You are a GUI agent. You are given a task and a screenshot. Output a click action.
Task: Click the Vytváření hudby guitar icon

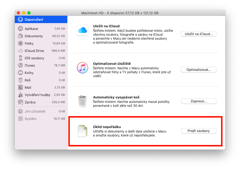pos(20,95)
